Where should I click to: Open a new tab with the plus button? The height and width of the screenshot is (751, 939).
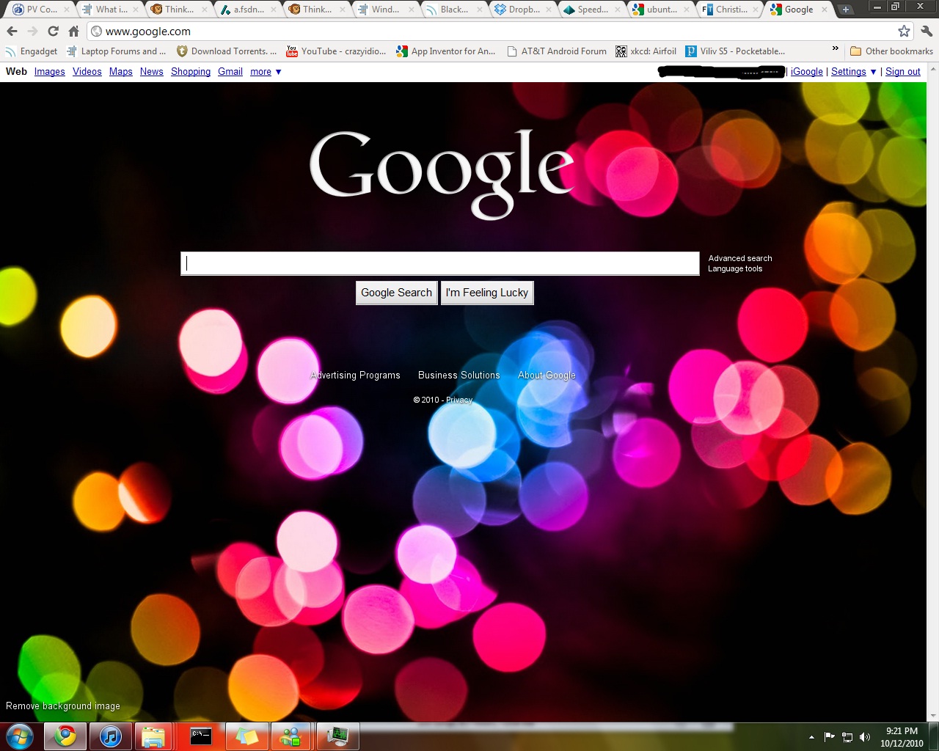846,10
